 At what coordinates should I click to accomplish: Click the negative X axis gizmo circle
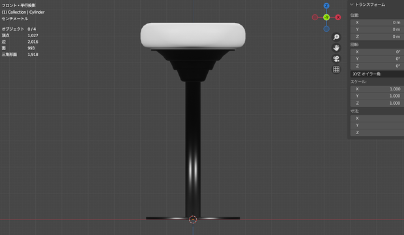tap(315, 17)
